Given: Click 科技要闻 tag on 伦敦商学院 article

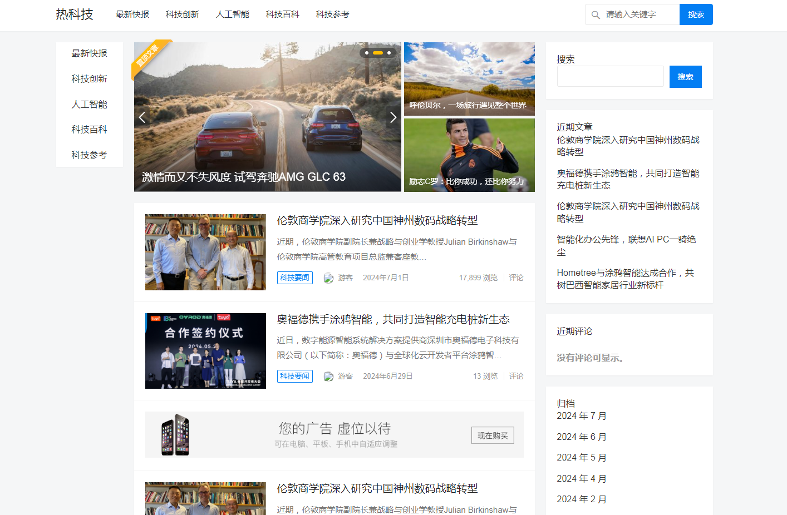Looking at the screenshot, I should 295,278.
